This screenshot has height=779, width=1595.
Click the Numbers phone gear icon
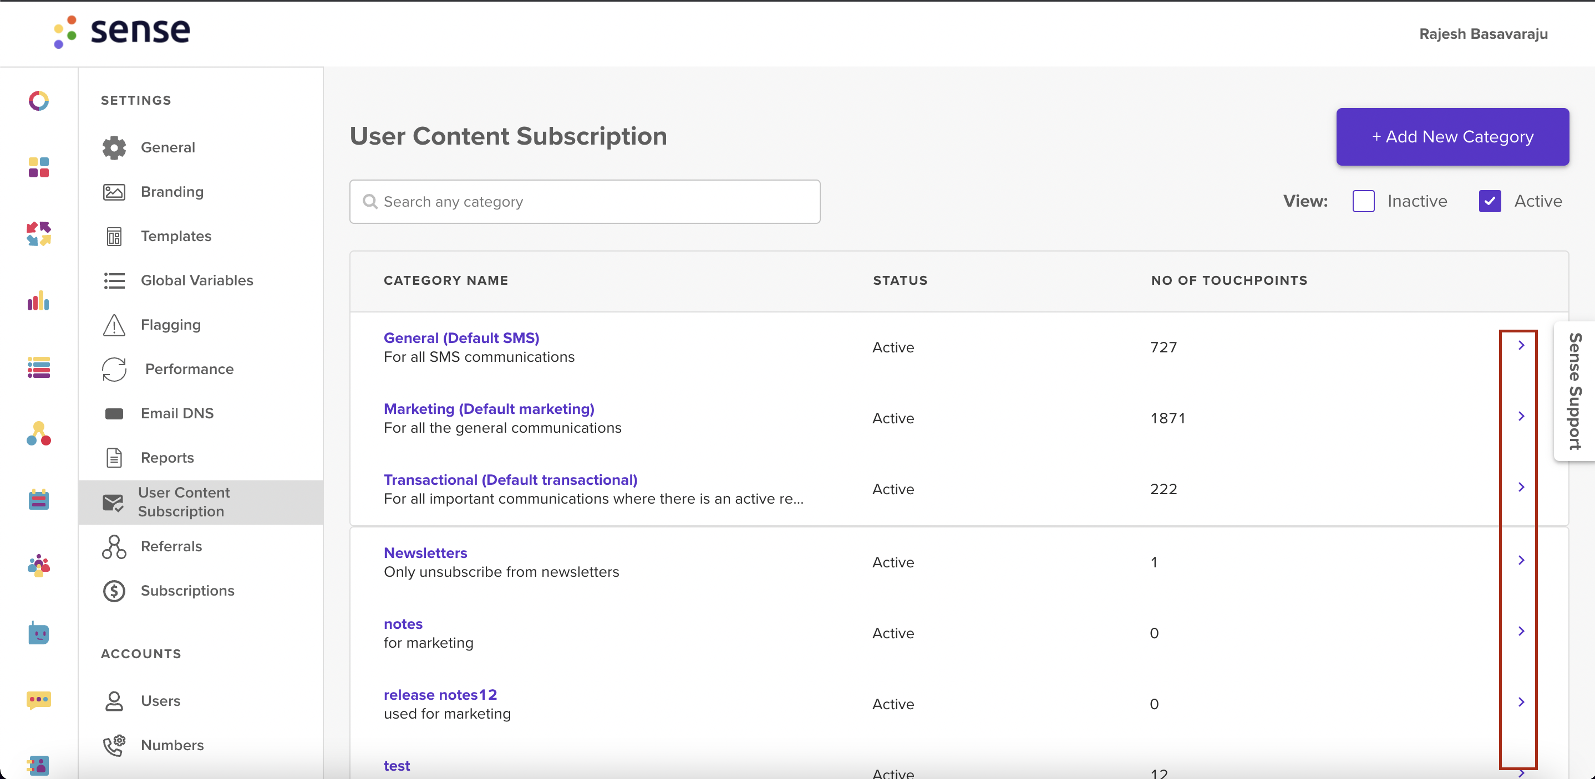pos(114,746)
